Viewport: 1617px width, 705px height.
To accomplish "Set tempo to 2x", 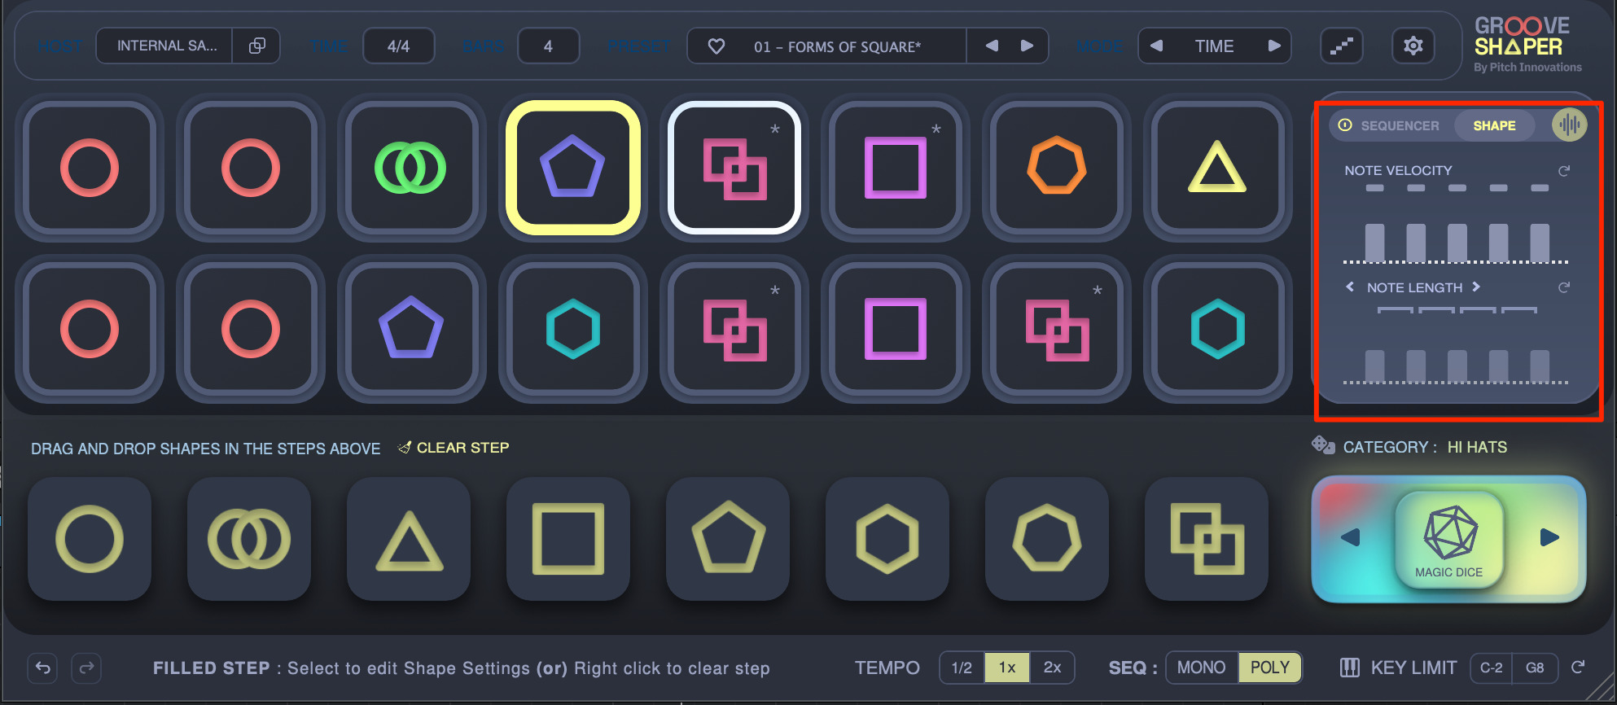I will [1052, 668].
